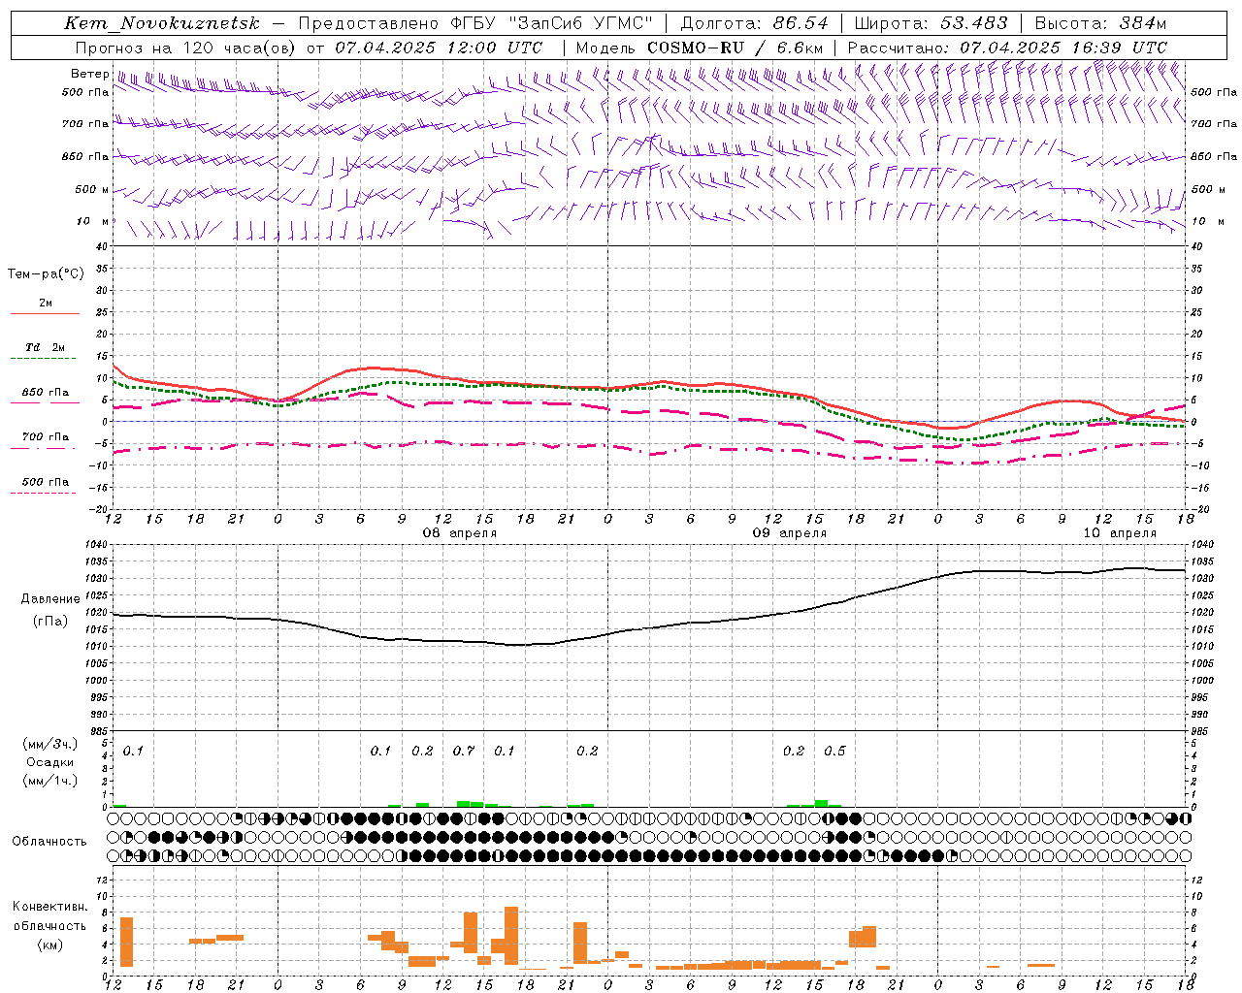Screen dimensions: 1242x993
Task: Click the provider text 'ФГБУ "ЗапСиб УГМС"'
Action: [x=552, y=23]
